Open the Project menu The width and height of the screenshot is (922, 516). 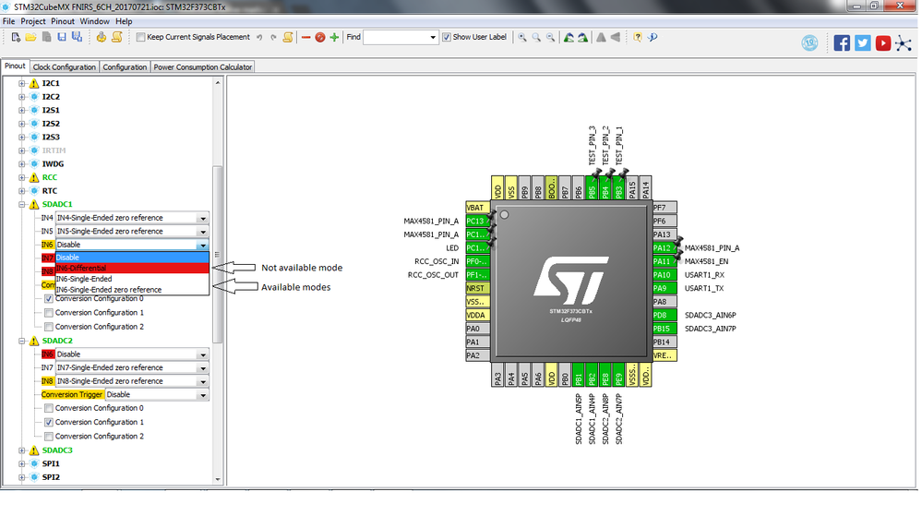[33, 21]
